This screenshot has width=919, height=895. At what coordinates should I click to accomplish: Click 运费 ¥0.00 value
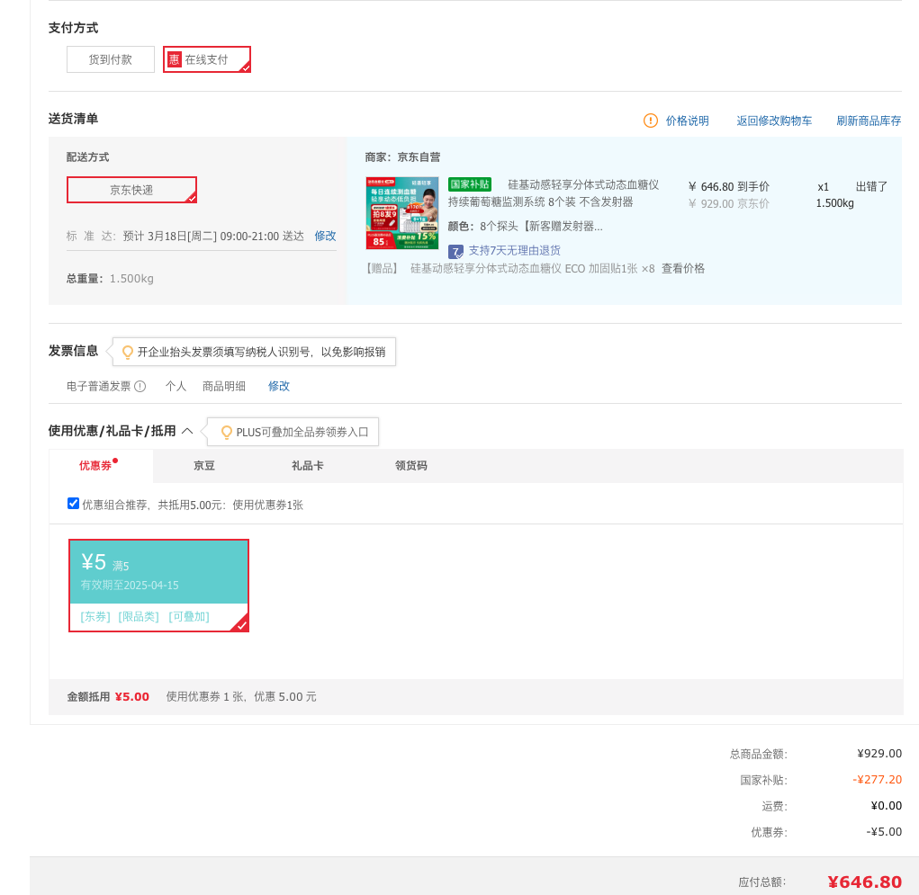(x=887, y=806)
